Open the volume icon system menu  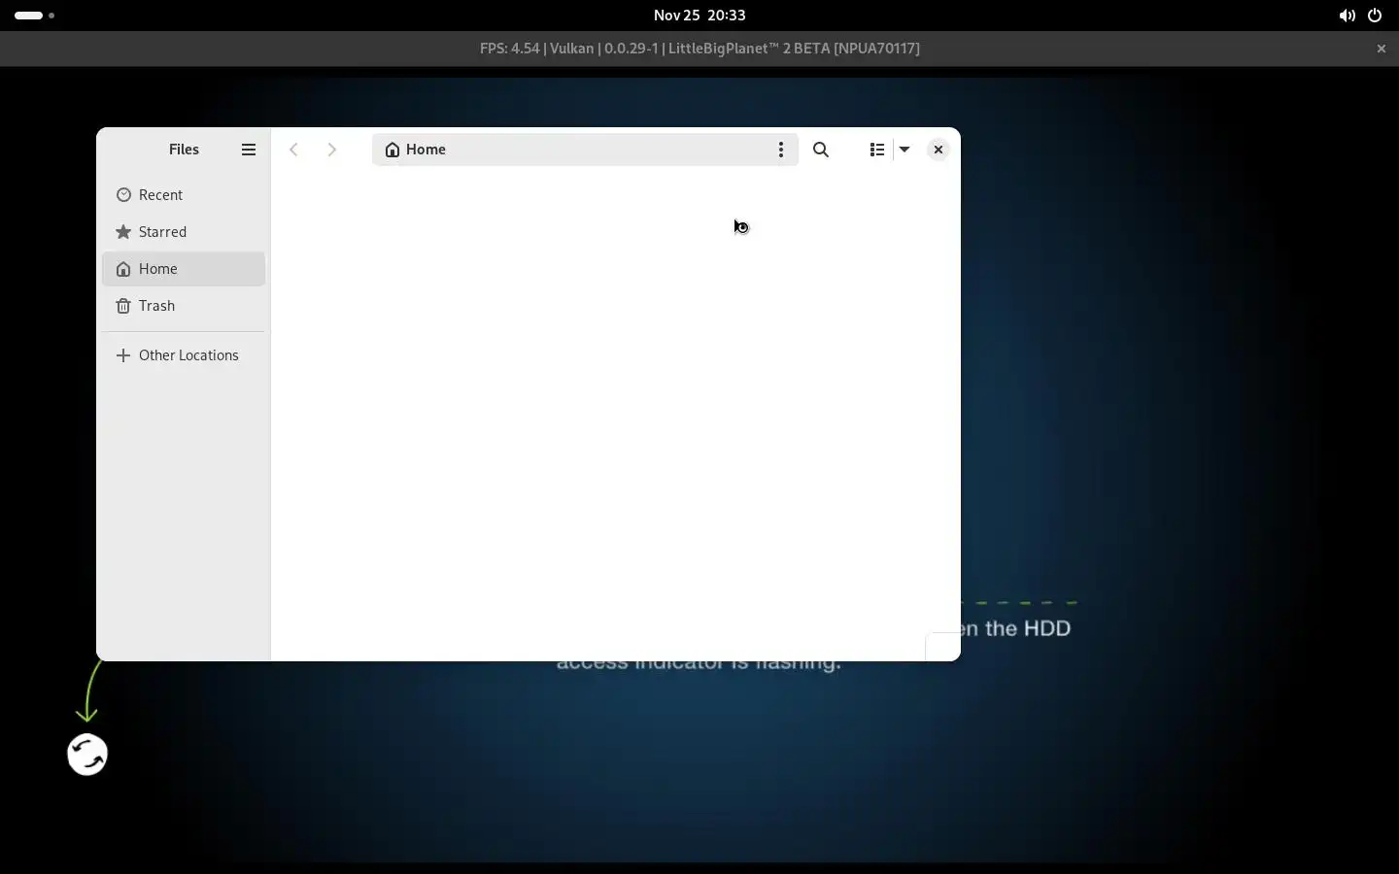1347,16
